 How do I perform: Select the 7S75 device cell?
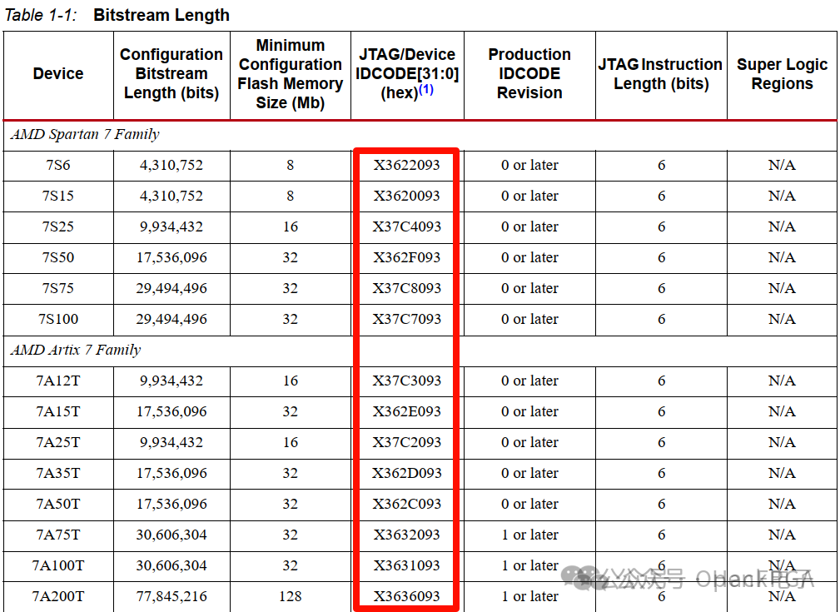coord(57,288)
